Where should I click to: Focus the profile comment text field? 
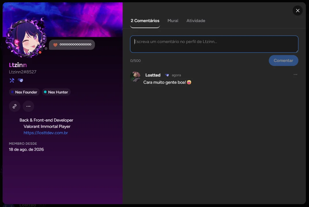click(214, 44)
